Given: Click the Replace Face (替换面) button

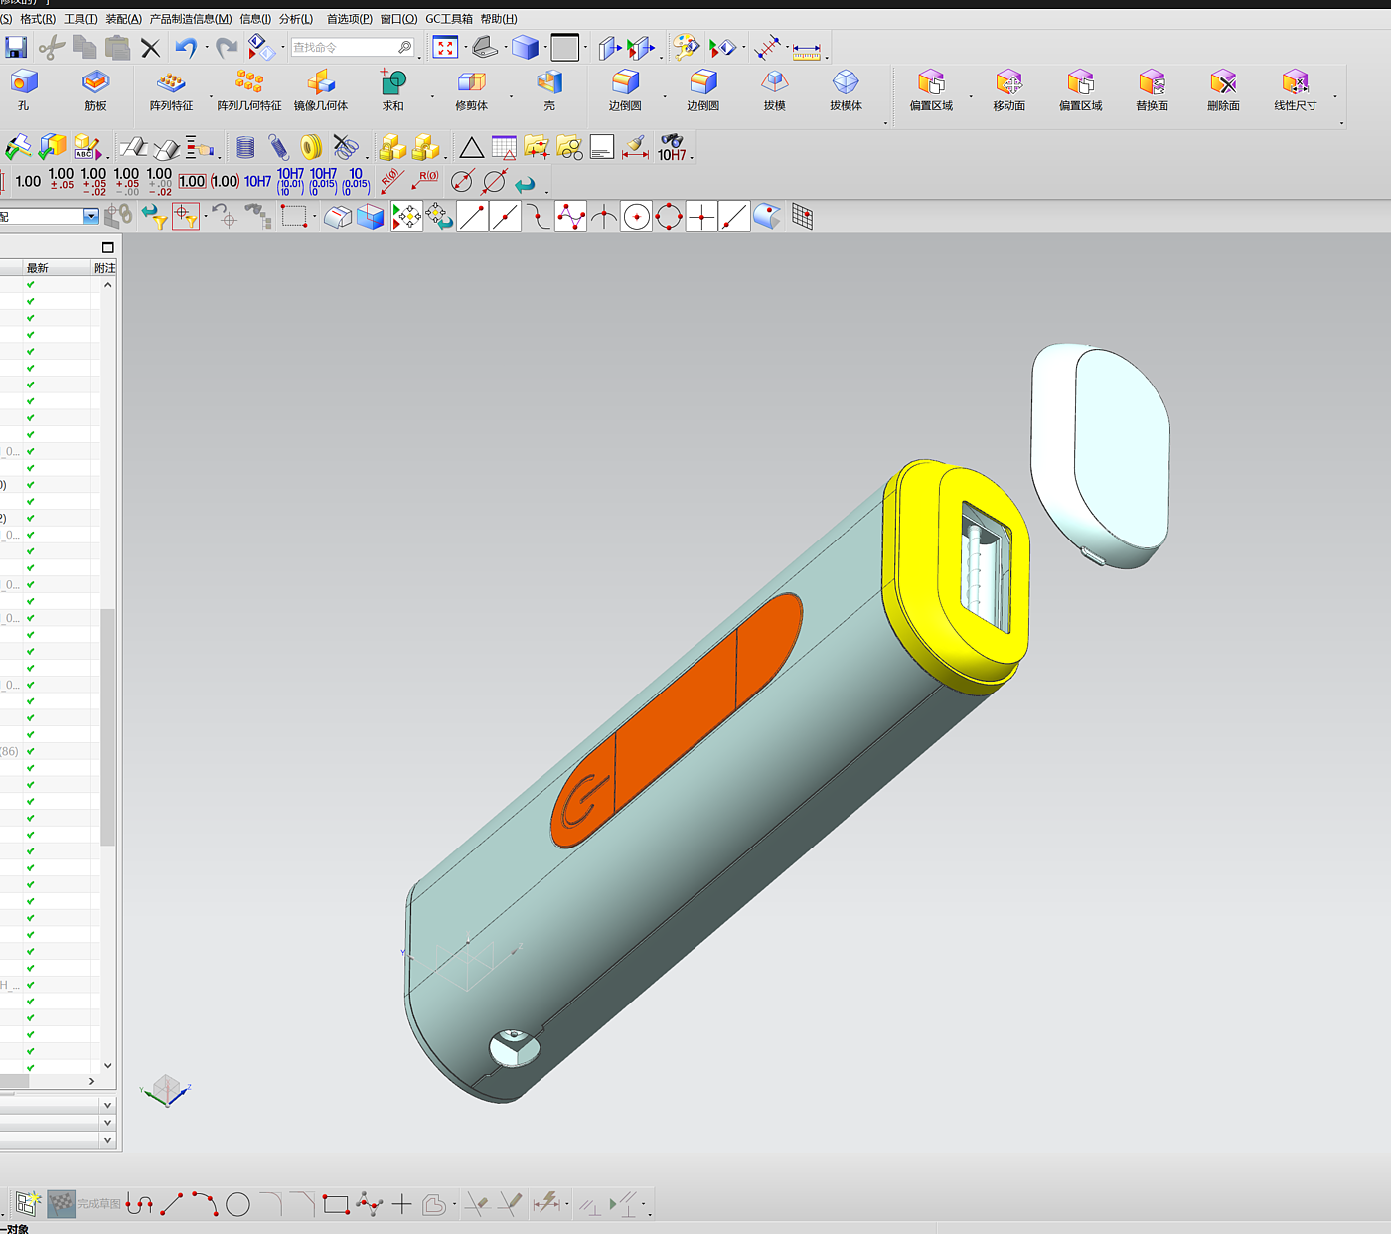Looking at the screenshot, I should (x=1152, y=89).
